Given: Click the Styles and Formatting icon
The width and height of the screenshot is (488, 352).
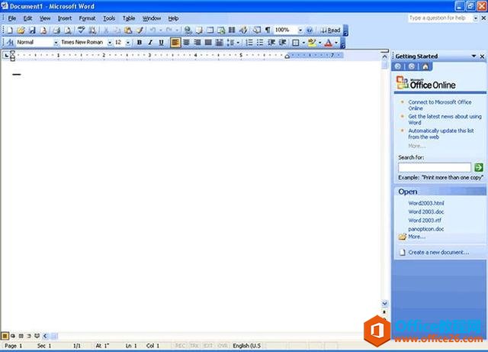Looking at the screenshot, I should (10, 43).
